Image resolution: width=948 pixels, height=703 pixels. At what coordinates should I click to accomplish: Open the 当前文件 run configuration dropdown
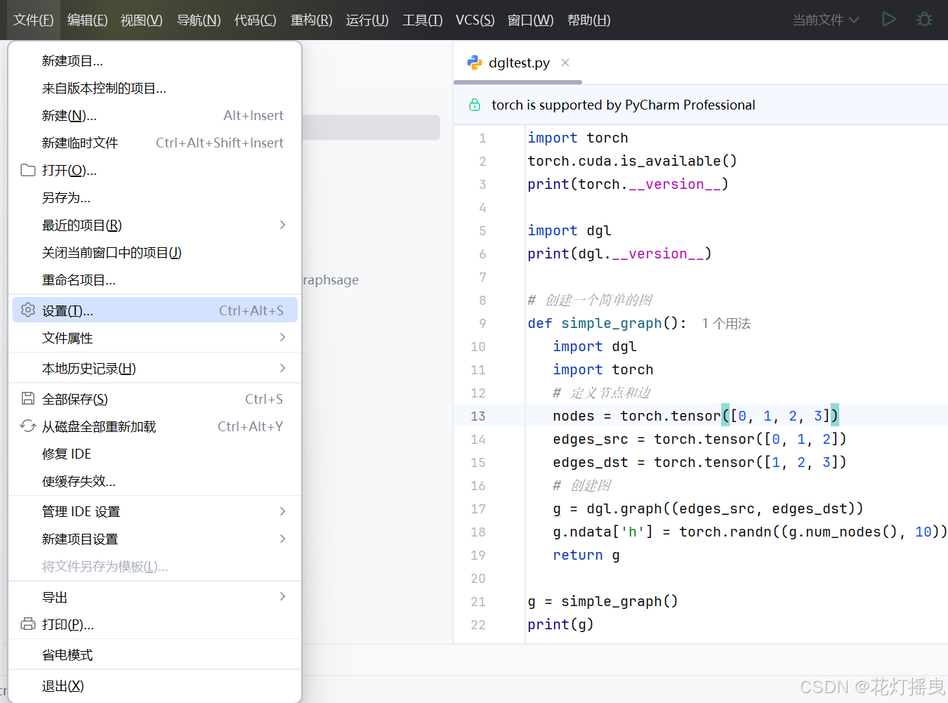pyautogui.click(x=826, y=20)
